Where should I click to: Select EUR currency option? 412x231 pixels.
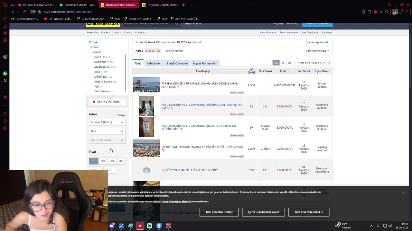(x=112, y=161)
